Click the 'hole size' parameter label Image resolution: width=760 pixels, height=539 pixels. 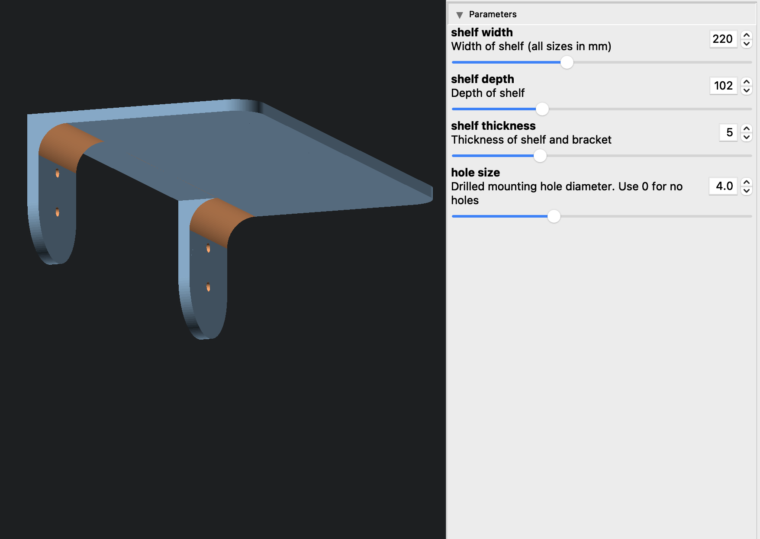[x=475, y=173]
